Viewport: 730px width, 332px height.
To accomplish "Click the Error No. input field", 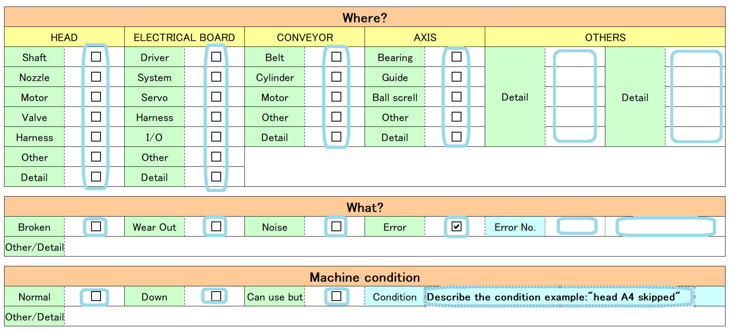I will coord(577,226).
